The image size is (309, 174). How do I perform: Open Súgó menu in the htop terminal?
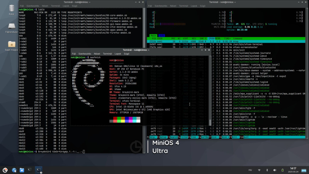tap(202, 6)
